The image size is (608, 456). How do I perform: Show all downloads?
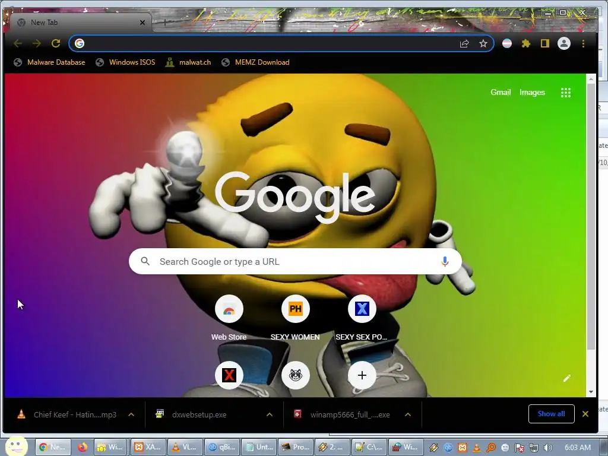tap(551, 414)
